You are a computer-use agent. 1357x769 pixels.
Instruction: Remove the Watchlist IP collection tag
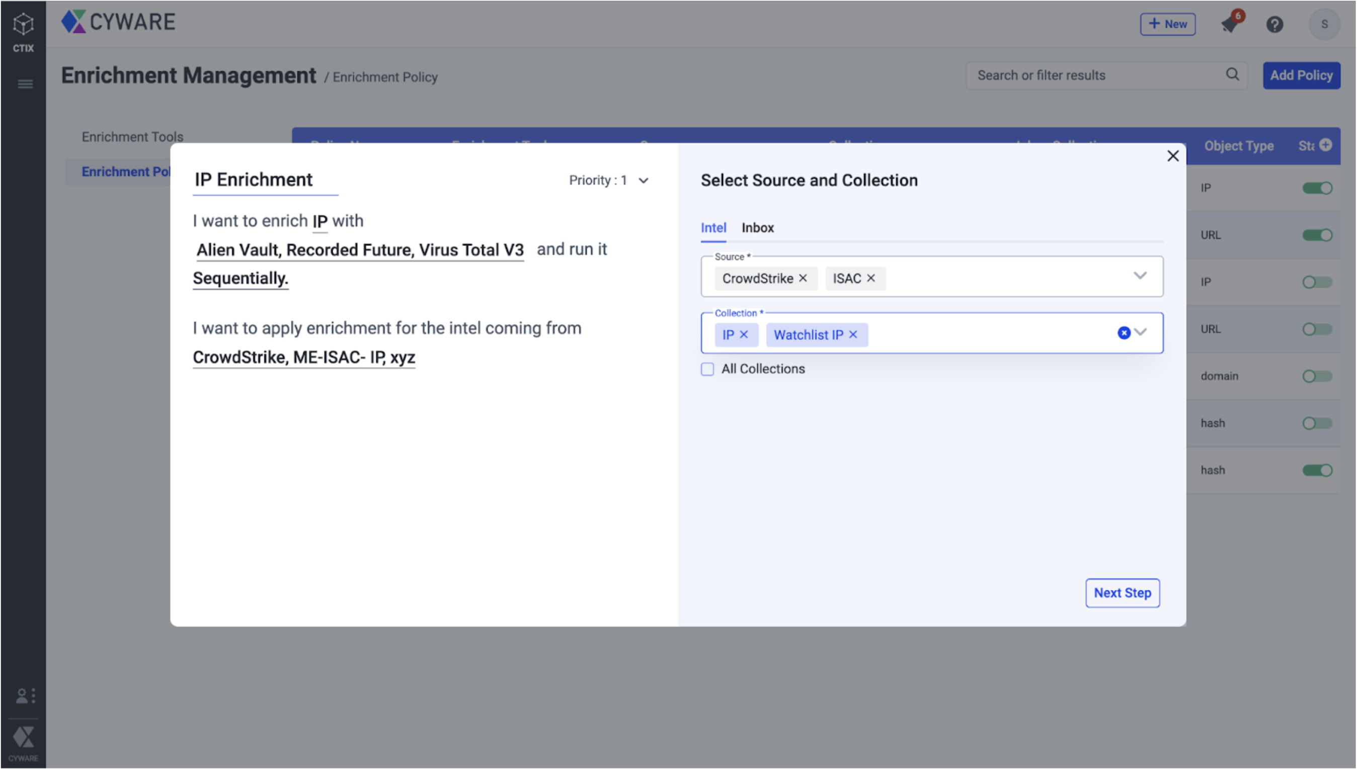(x=853, y=334)
